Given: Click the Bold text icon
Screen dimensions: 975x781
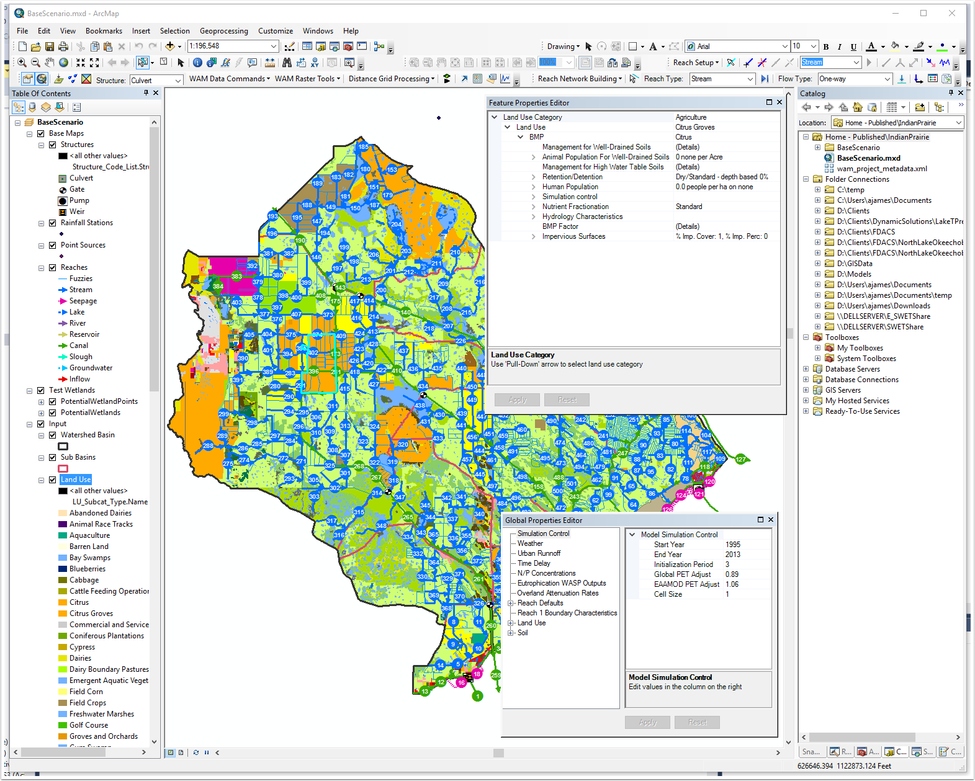Looking at the screenshot, I should click(x=826, y=47).
